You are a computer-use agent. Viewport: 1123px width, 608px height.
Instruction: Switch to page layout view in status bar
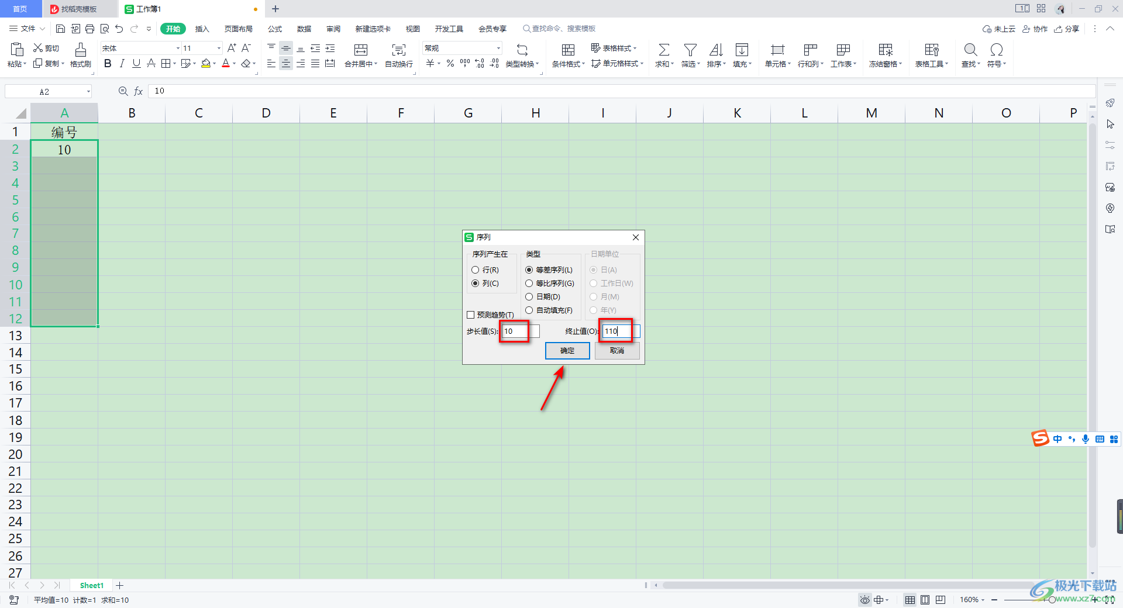coord(925,600)
